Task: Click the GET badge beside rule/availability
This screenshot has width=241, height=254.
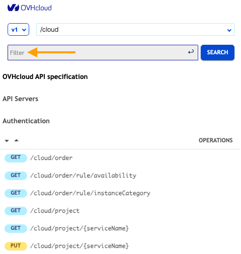Action: (x=16, y=176)
